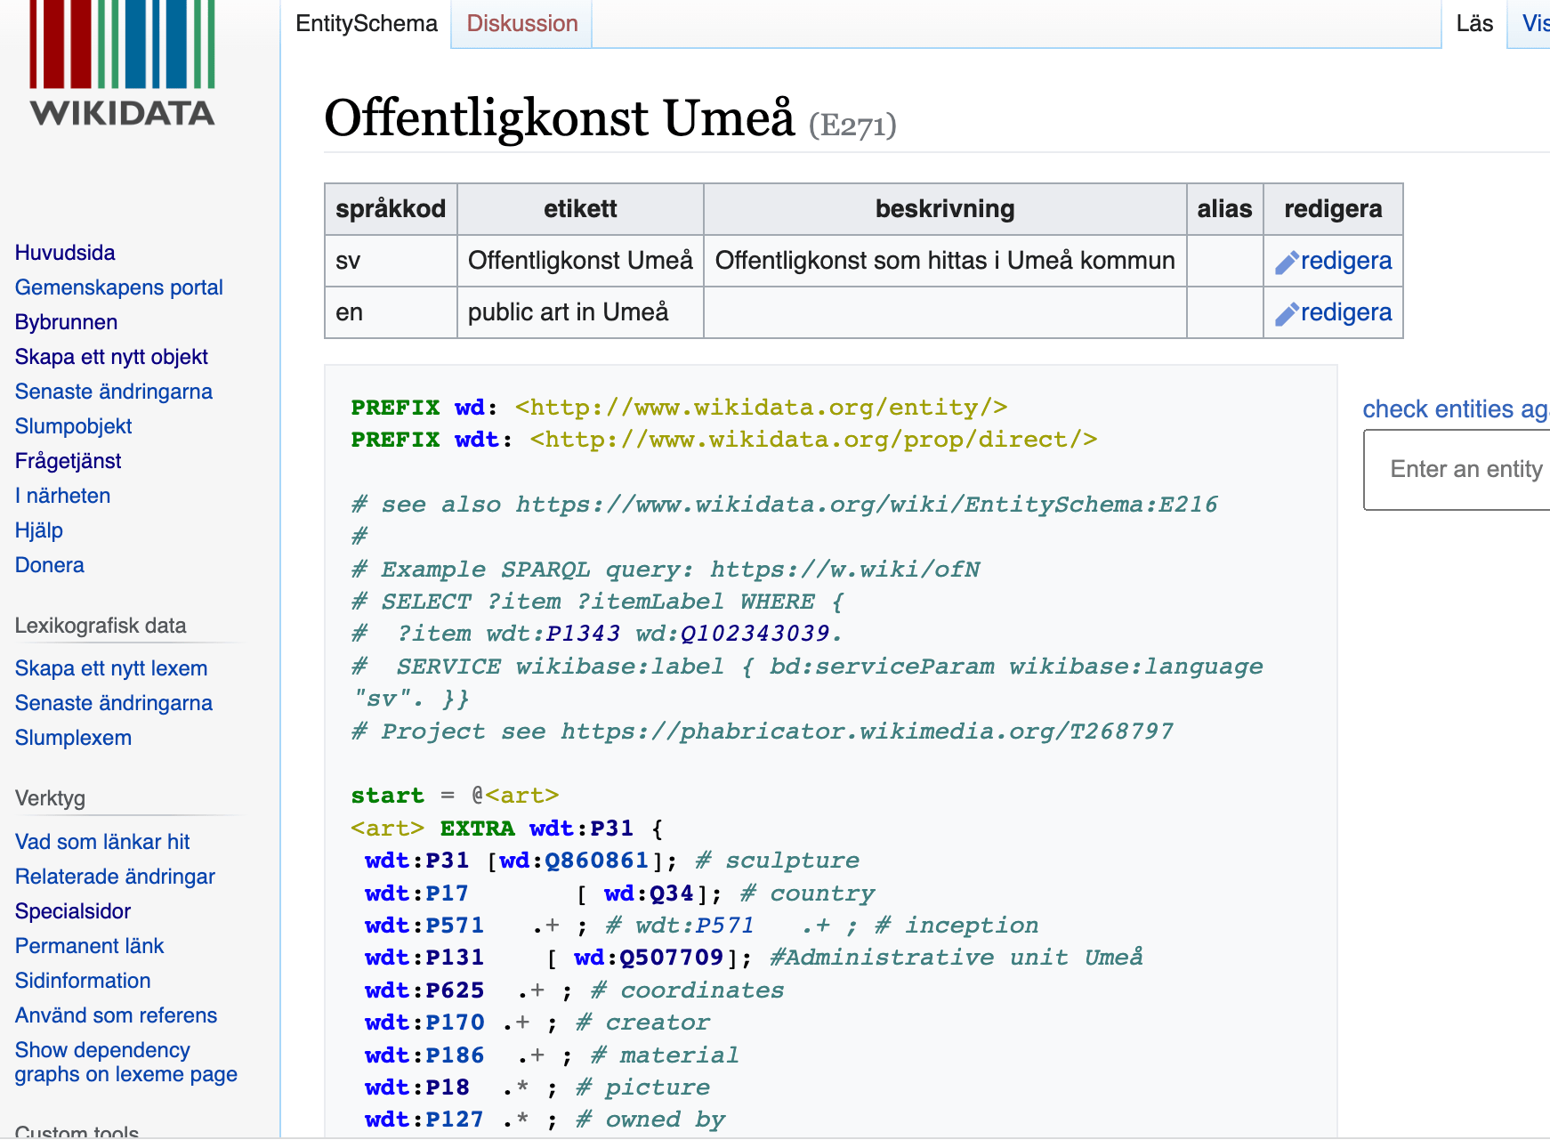This screenshot has width=1550, height=1148.
Task: Switch to the Diskussion tab
Action: [521, 24]
